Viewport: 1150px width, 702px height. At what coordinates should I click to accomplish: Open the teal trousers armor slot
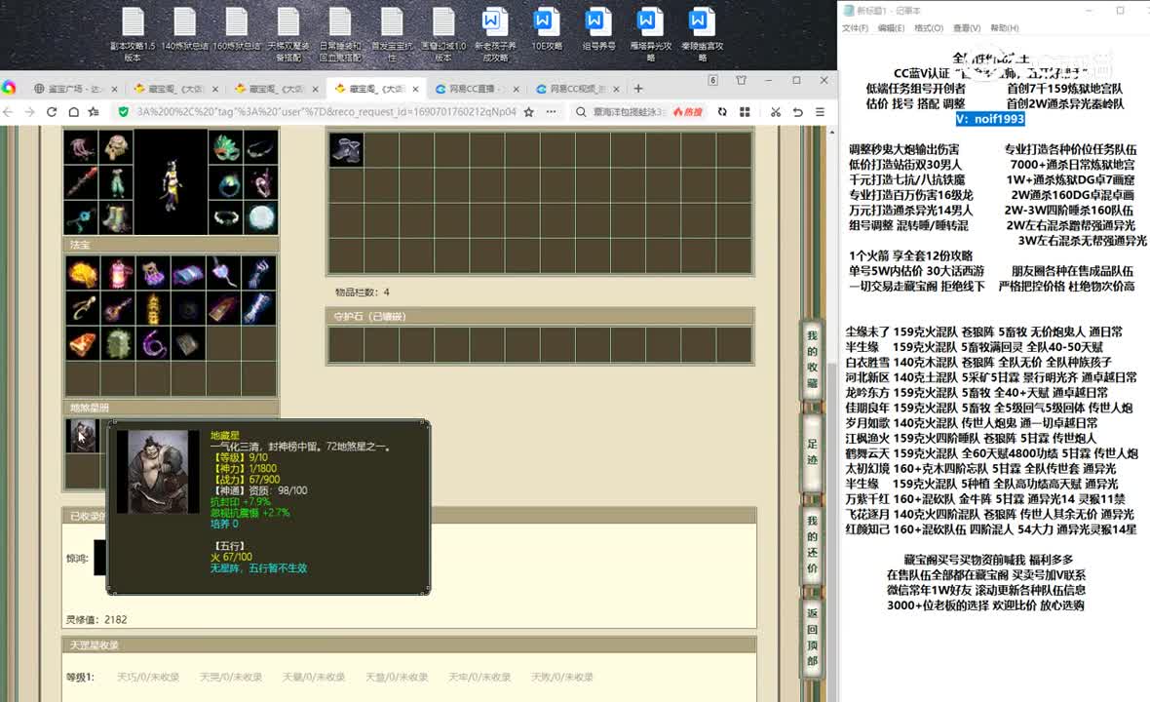(x=116, y=182)
